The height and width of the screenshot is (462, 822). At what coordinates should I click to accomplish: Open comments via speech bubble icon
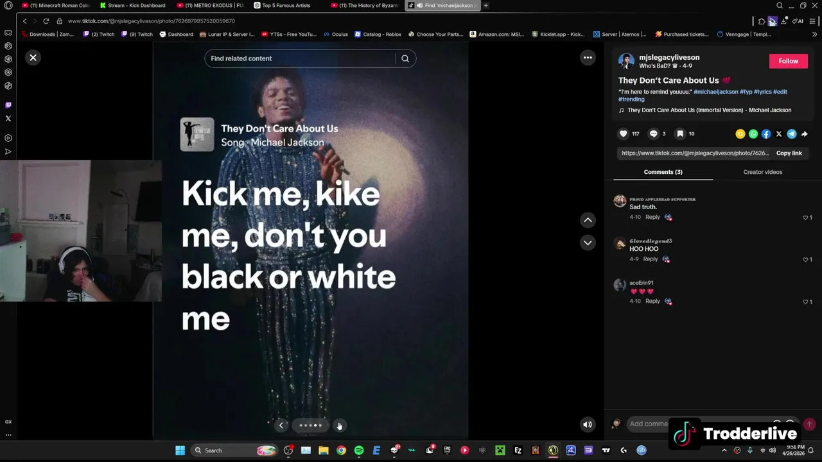click(654, 133)
